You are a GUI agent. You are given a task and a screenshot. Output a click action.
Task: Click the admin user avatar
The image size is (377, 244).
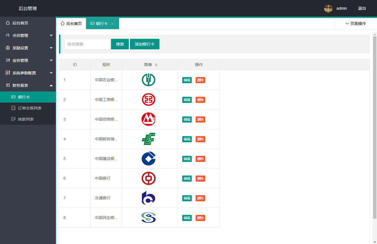328,8
